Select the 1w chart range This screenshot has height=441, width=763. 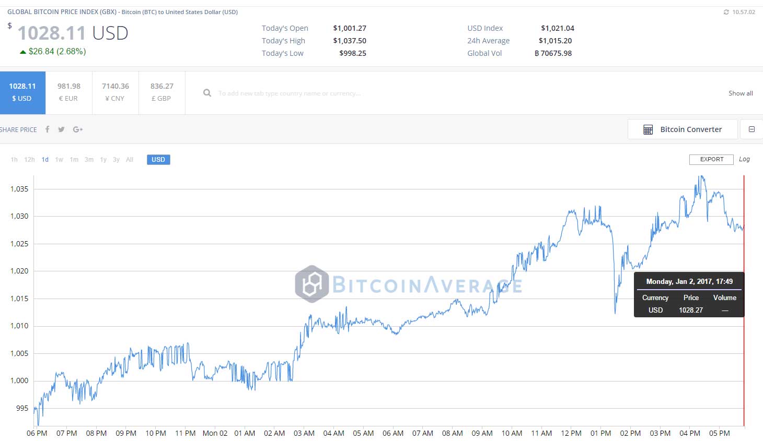point(59,160)
